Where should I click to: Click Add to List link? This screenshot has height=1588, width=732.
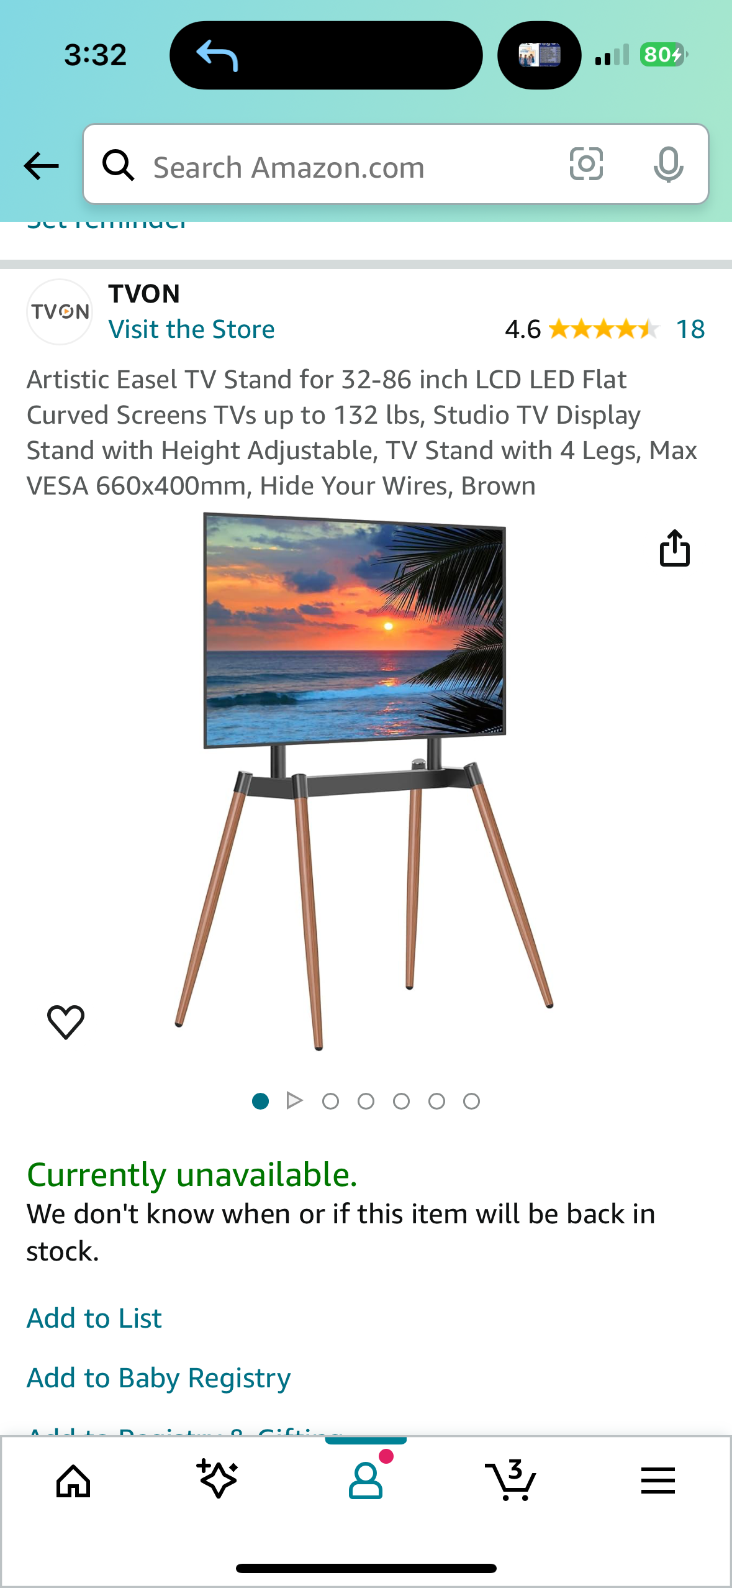click(x=94, y=1318)
